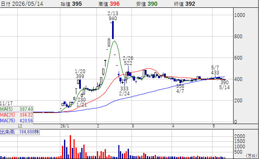
Task: Click the 出来高 volume panel label
Action: [x=7, y=132]
